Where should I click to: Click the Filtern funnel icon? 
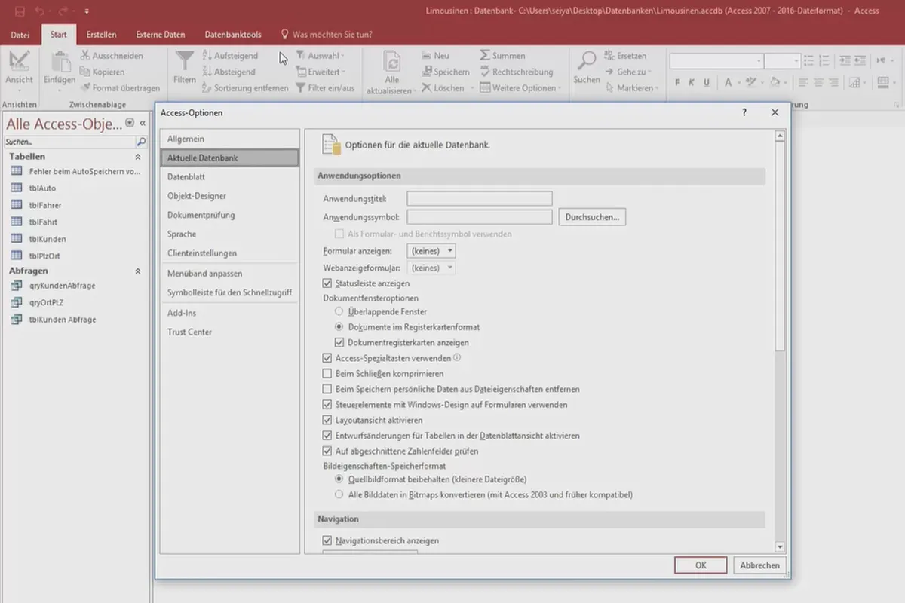[x=184, y=61]
